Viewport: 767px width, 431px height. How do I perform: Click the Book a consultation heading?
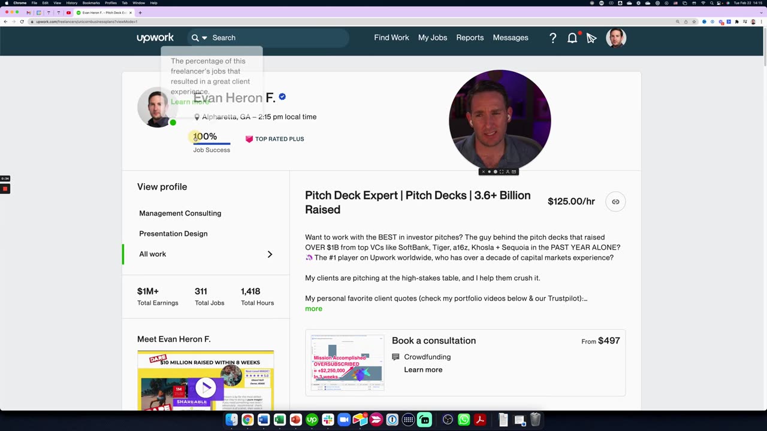tap(434, 341)
